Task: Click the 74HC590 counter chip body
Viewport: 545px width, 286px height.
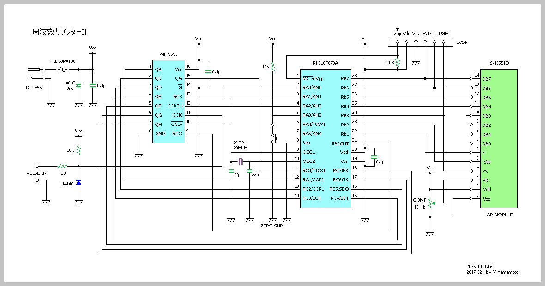Action: click(x=169, y=101)
